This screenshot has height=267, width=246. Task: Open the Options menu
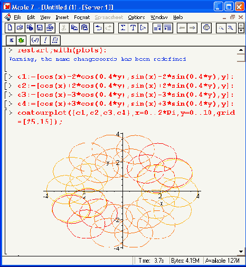(136, 17)
